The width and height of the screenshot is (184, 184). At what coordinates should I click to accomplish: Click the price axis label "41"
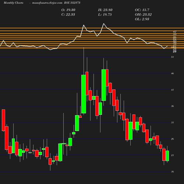click(x=173, y=90)
